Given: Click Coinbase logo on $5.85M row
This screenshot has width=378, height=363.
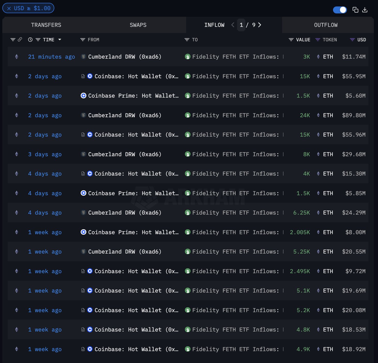Looking at the screenshot, I should coord(84,193).
